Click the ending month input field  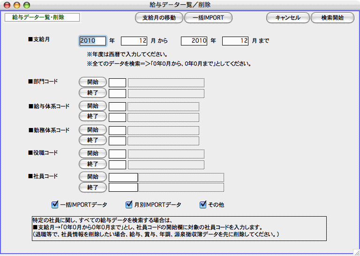click(x=235, y=41)
